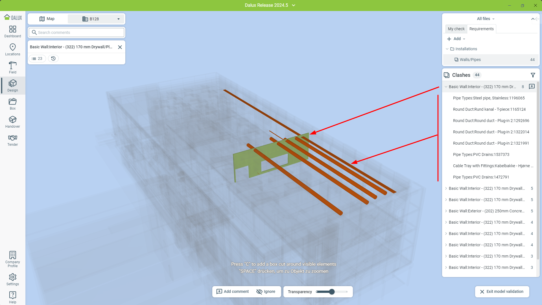Switch to the Requirements tab
The width and height of the screenshot is (542, 305).
tap(481, 29)
